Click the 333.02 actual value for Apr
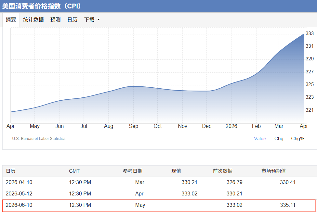The height and width of the screenshot is (212, 317). coord(190,193)
